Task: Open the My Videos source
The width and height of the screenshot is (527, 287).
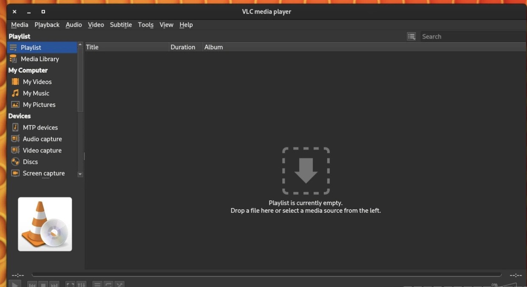Action: click(x=36, y=82)
